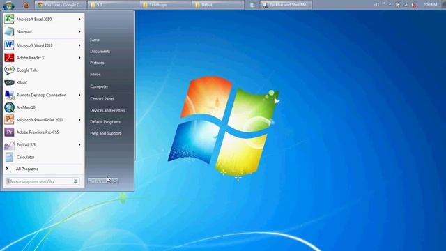Switch to the folder taskbar button between 5.0 and Debut
The image size is (446, 251).
[166, 5]
